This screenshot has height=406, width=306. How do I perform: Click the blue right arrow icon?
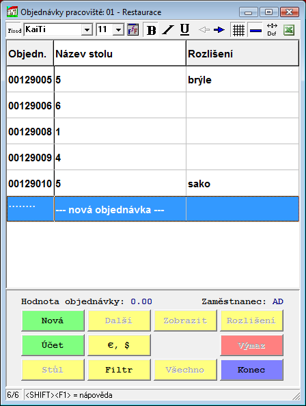coord(219,30)
